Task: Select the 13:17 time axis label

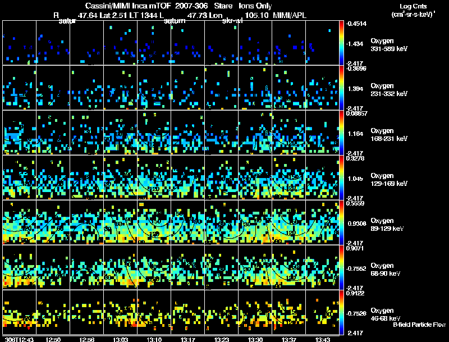Action: coord(188,339)
